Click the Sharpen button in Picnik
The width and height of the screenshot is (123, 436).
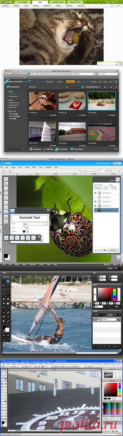(69, 6)
